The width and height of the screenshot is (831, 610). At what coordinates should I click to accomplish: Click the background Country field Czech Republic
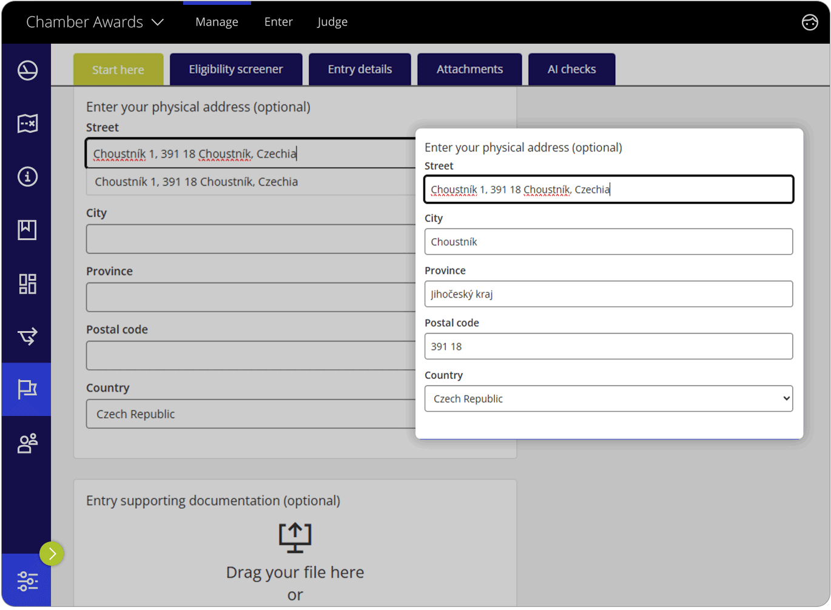point(251,414)
